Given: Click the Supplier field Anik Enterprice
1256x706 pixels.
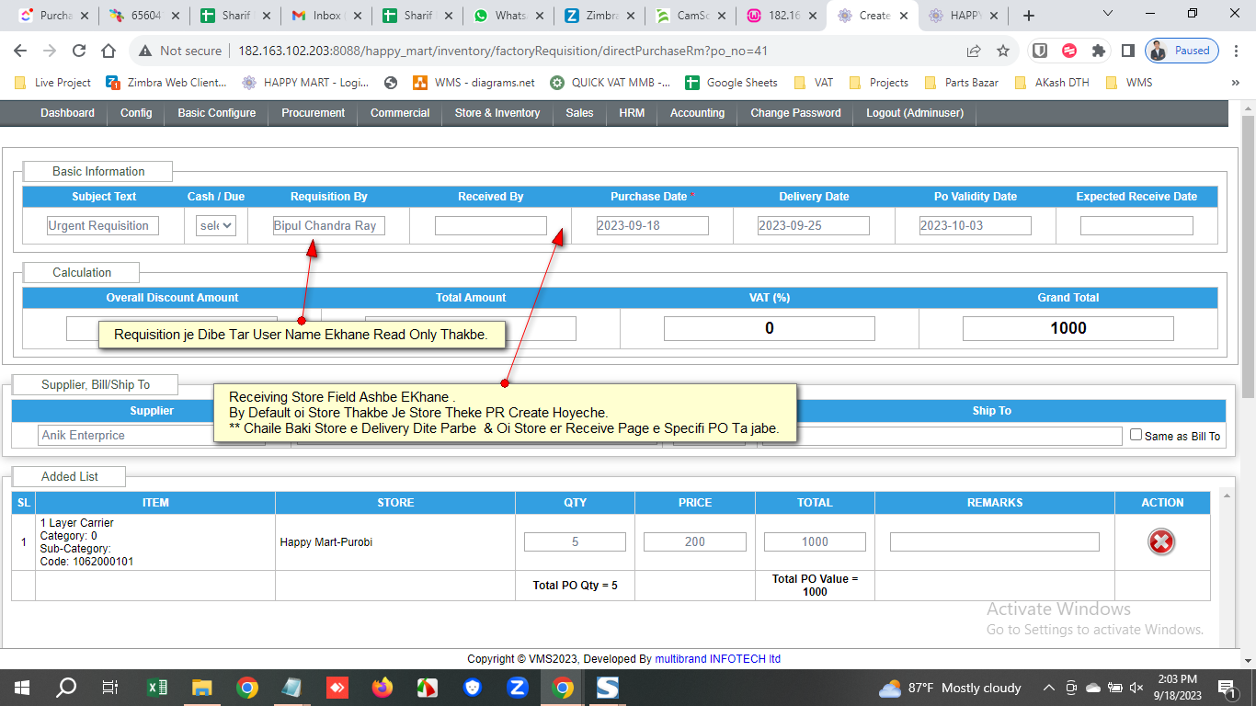Looking at the screenshot, I should click(x=152, y=435).
